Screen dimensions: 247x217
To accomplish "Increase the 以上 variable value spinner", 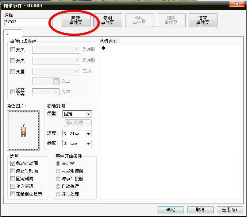I will [x=56, y=80].
